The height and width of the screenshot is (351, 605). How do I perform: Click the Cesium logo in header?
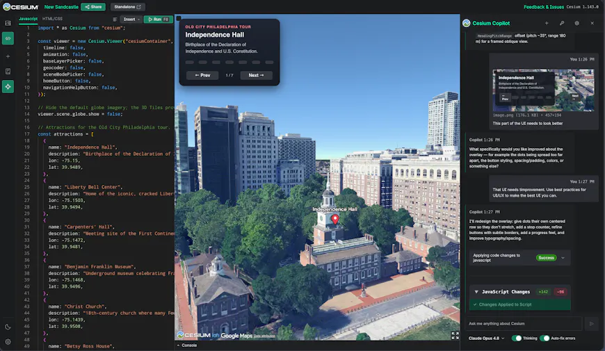(x=20, y=7)
